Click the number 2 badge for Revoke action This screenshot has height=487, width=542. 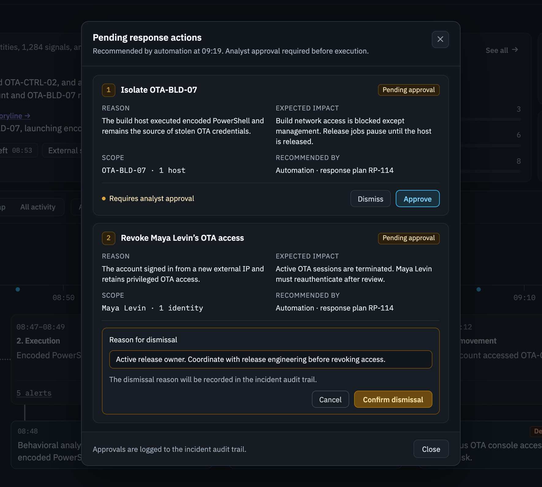(108, 238)
